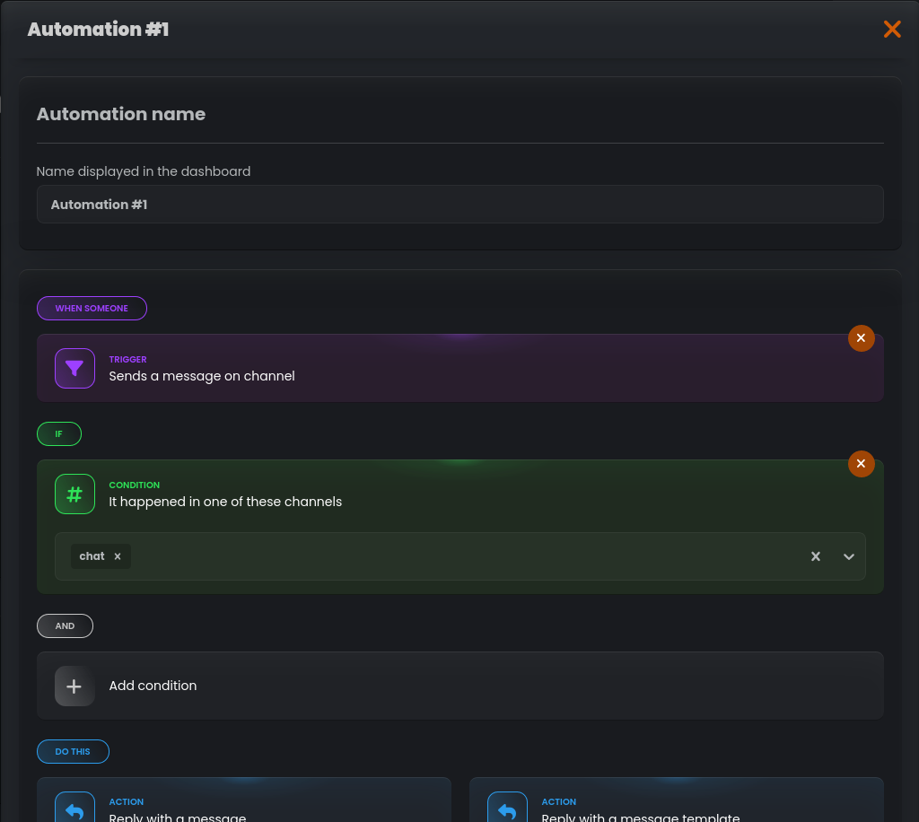This screenshot has width=919, height=822.
Task: Toggle the IF condition pill
Action: (58, 433)
